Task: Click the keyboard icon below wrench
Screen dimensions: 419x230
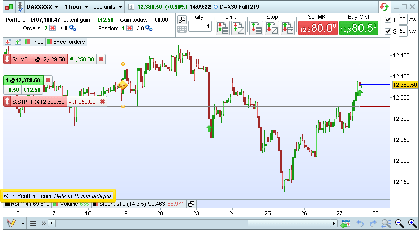Action: pyautogui.click(x=182, y=29)
